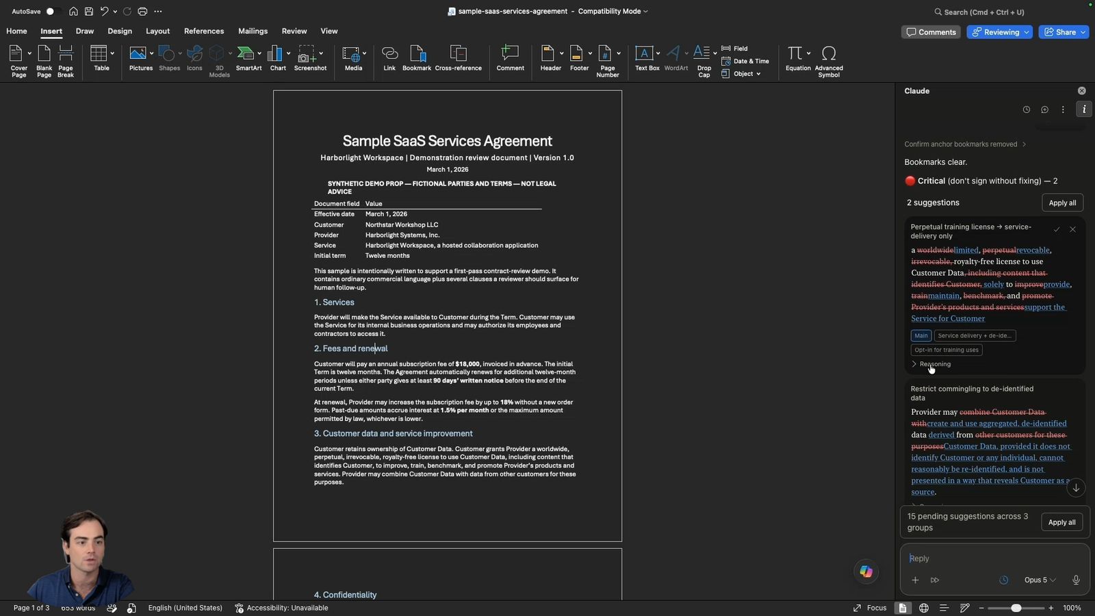Viewport: 1095px width, 616px height.
Task: Switch to Web Layout view
Action: [x=924, y=608]
